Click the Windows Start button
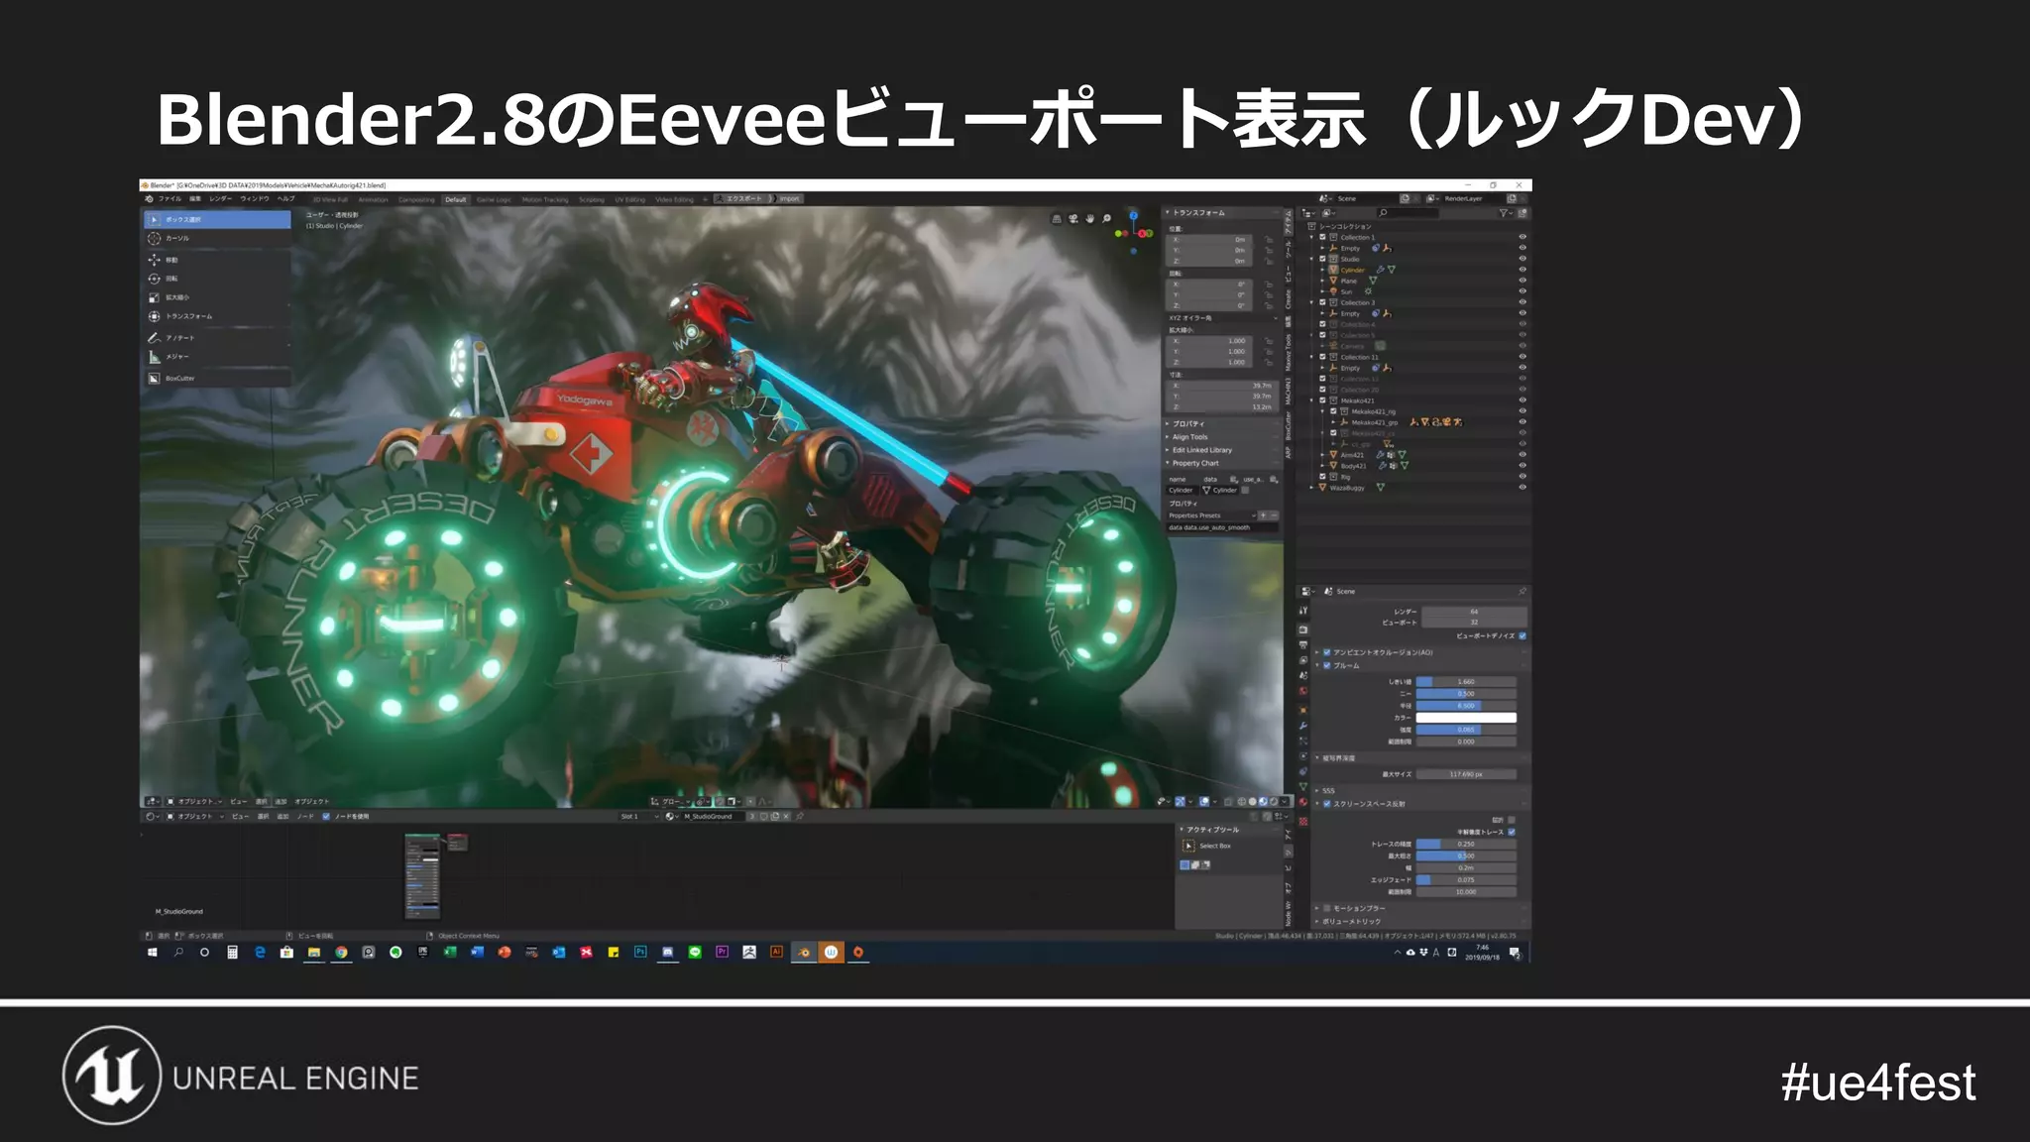 tap(152, 953)
